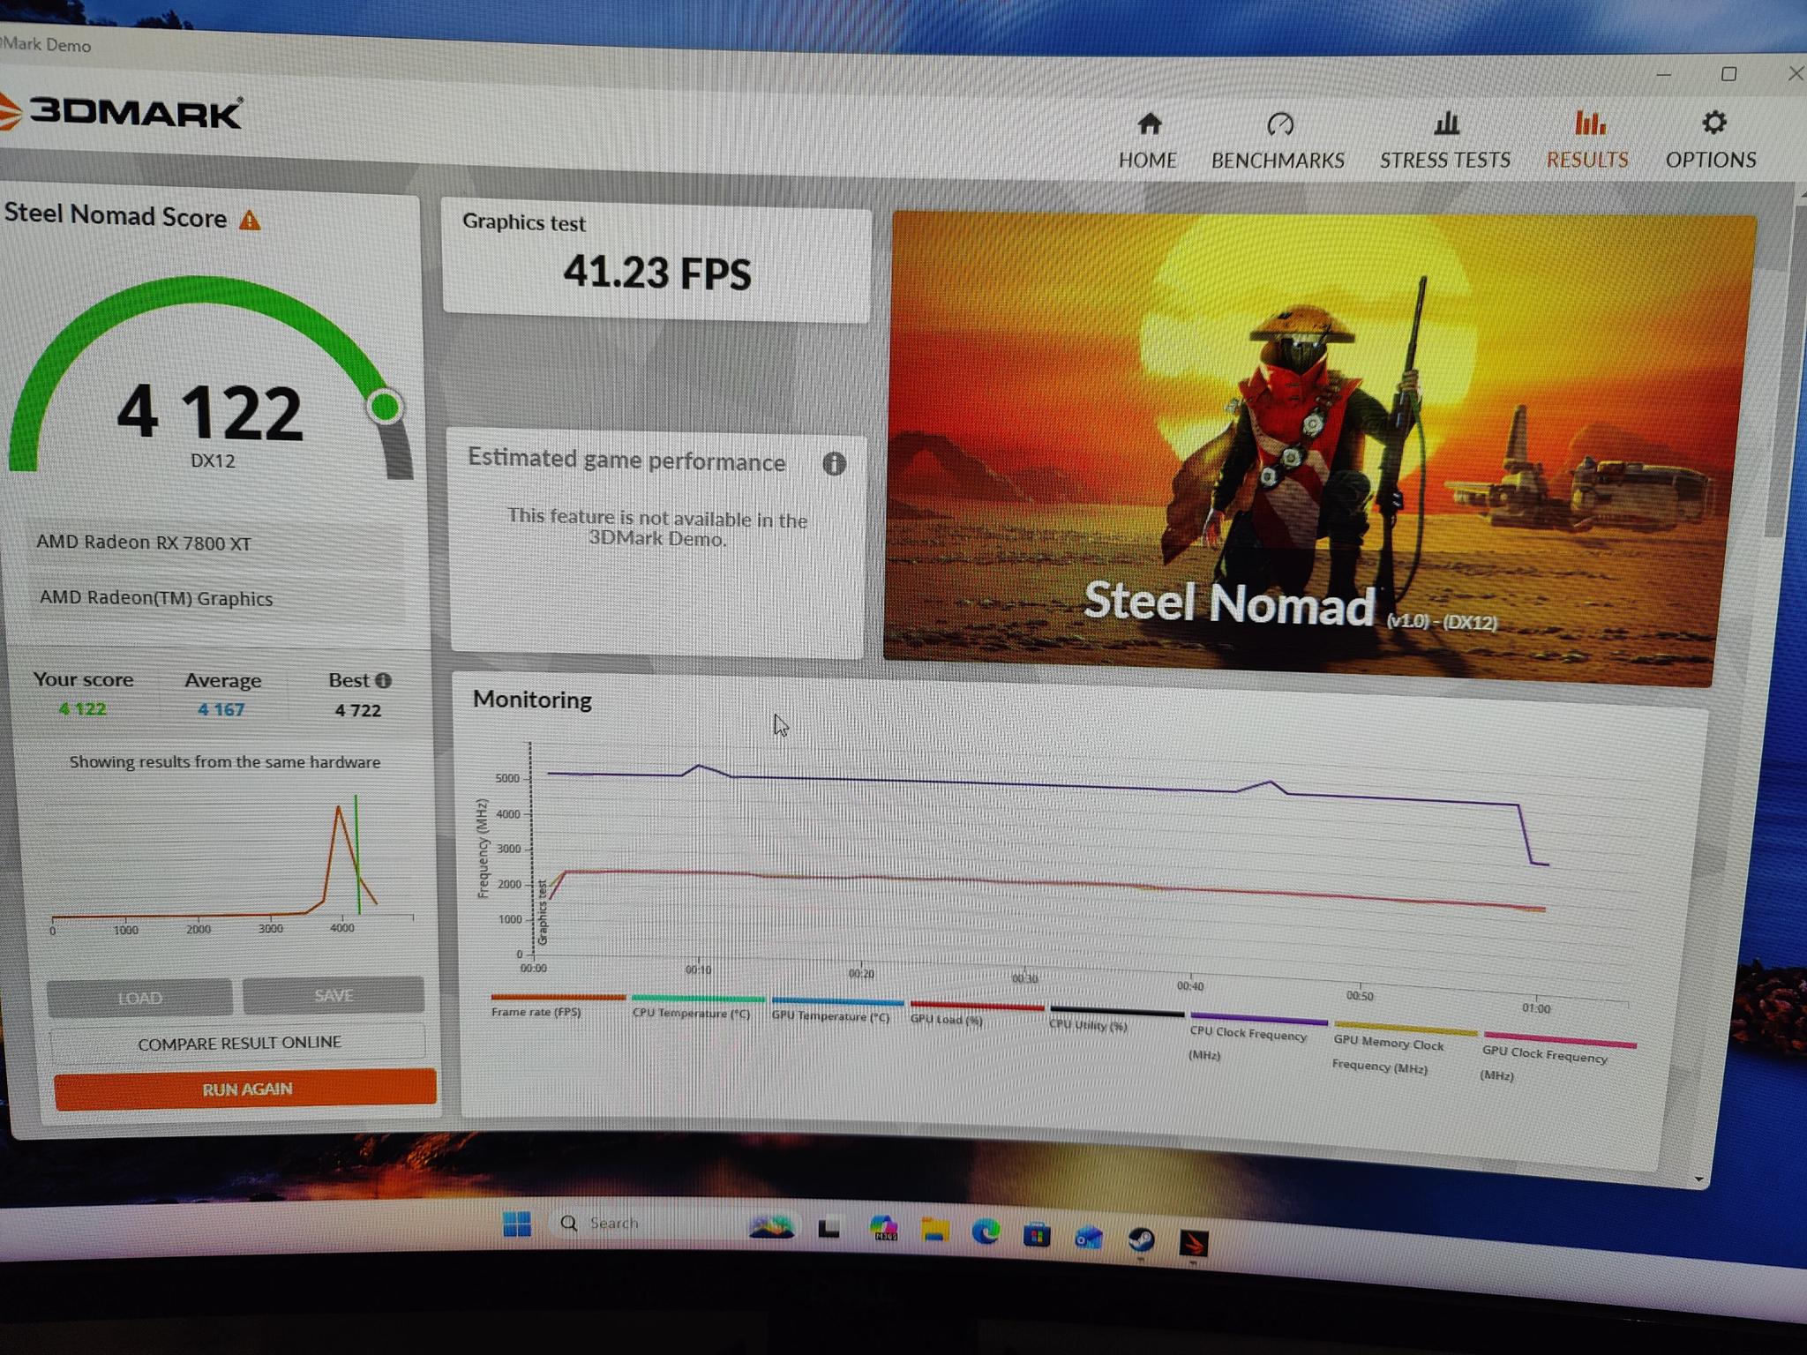The height and width of the screenshot is (1355, 1807).
Task: Click the 3DMark taskbar icon
Action: point(1193,1243)
